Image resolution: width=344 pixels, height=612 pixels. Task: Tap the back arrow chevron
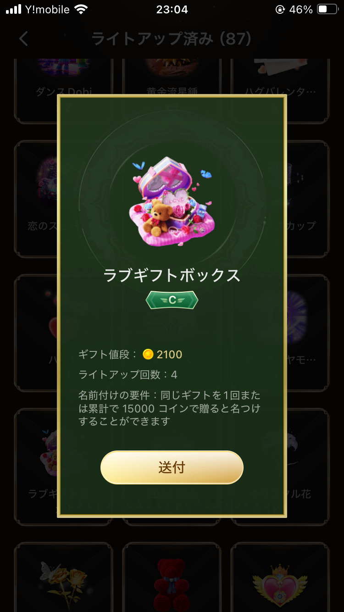tap(24, 39)
